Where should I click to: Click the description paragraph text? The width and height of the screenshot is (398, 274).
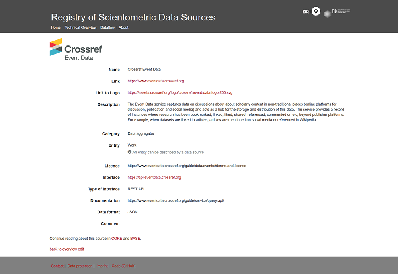point(236,112)
